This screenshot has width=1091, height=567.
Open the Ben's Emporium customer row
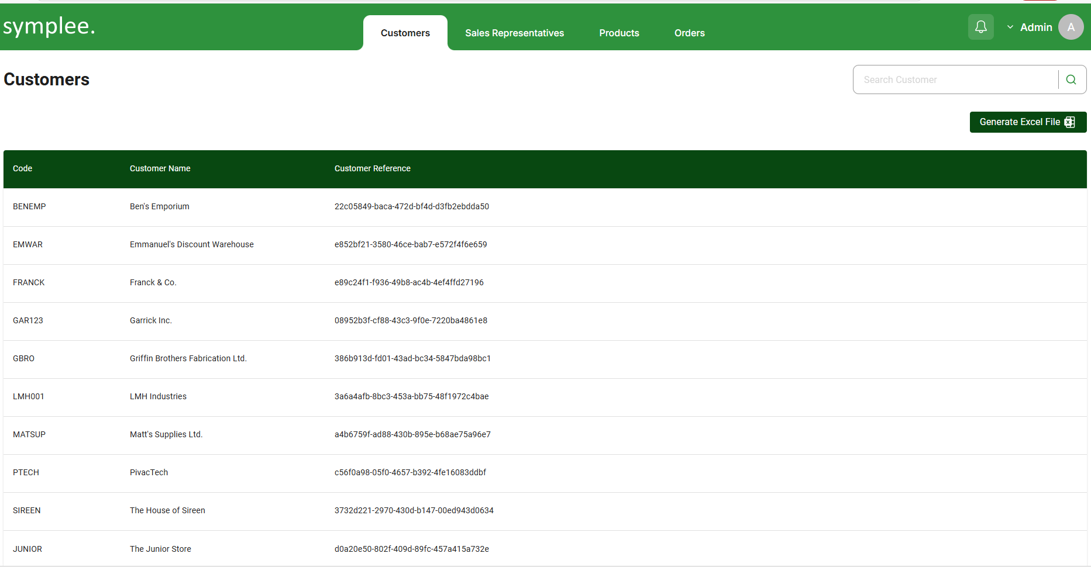pos(159,206)
